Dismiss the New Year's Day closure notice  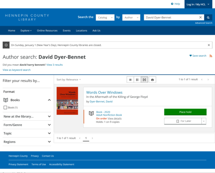coord(209,45)
